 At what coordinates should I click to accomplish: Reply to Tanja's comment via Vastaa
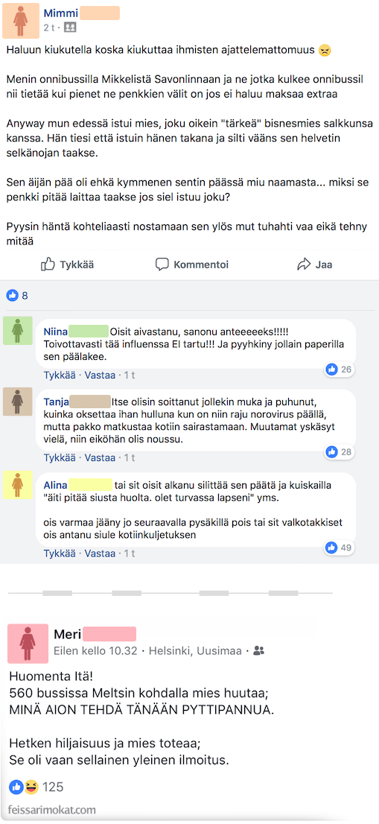coord(100,457)
